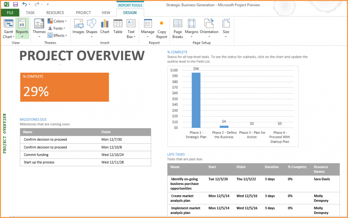The width and height of the screenshot is (348, 218).
Task: Select the Phase 2 chart bar
Action: (224, 127)
